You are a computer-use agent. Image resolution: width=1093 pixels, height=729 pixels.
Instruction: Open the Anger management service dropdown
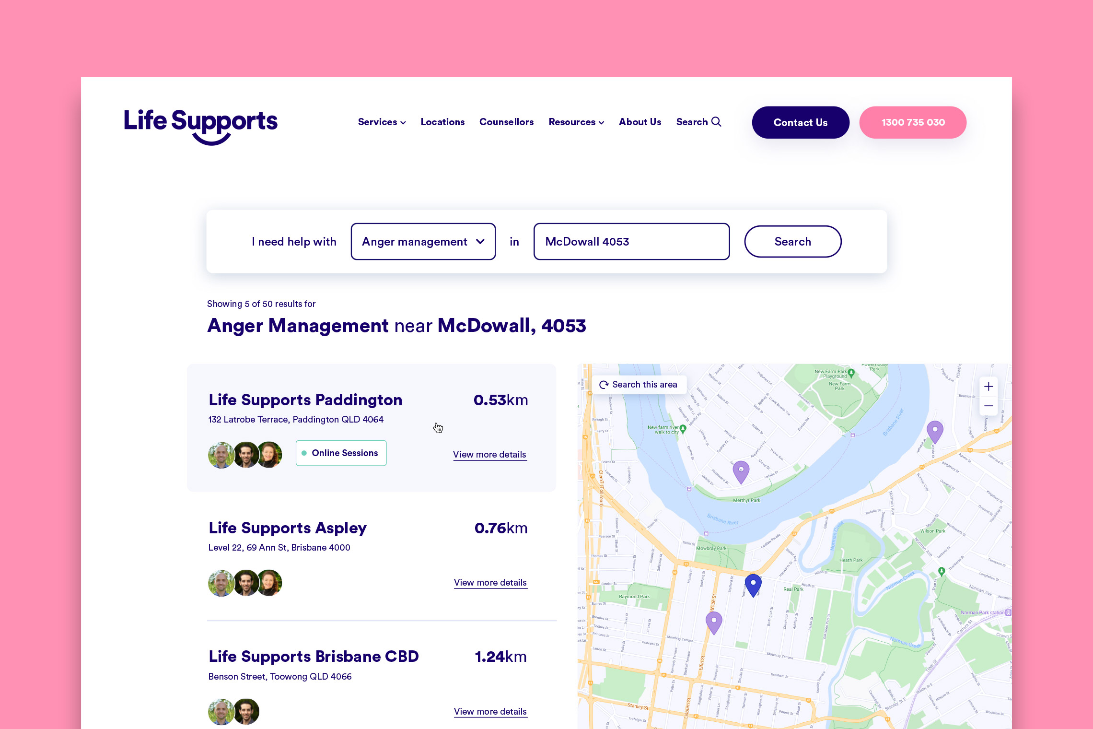423,242
